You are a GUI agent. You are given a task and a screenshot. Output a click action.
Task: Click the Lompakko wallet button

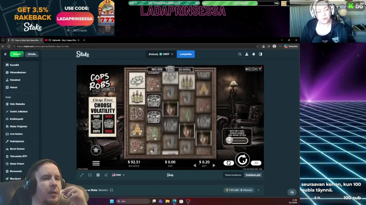point(186,54)
